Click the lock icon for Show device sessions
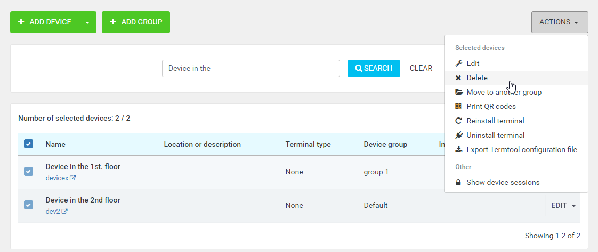This screenshot has width=598, height=252. [458, 182]
